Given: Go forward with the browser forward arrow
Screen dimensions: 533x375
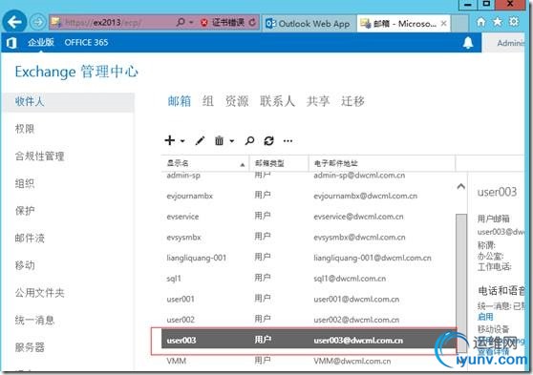Looking at the screenshot, I should (38, 22).
